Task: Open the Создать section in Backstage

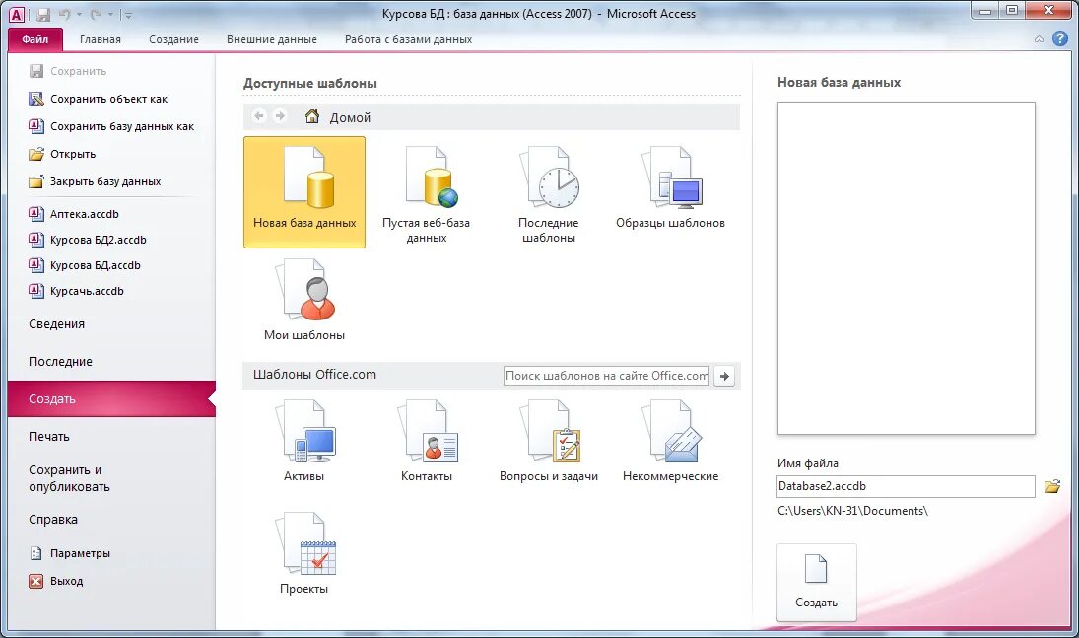Action: [x=111, y=399]
